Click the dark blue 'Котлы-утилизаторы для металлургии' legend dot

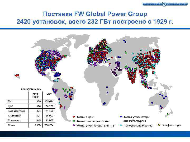point(121,117)
